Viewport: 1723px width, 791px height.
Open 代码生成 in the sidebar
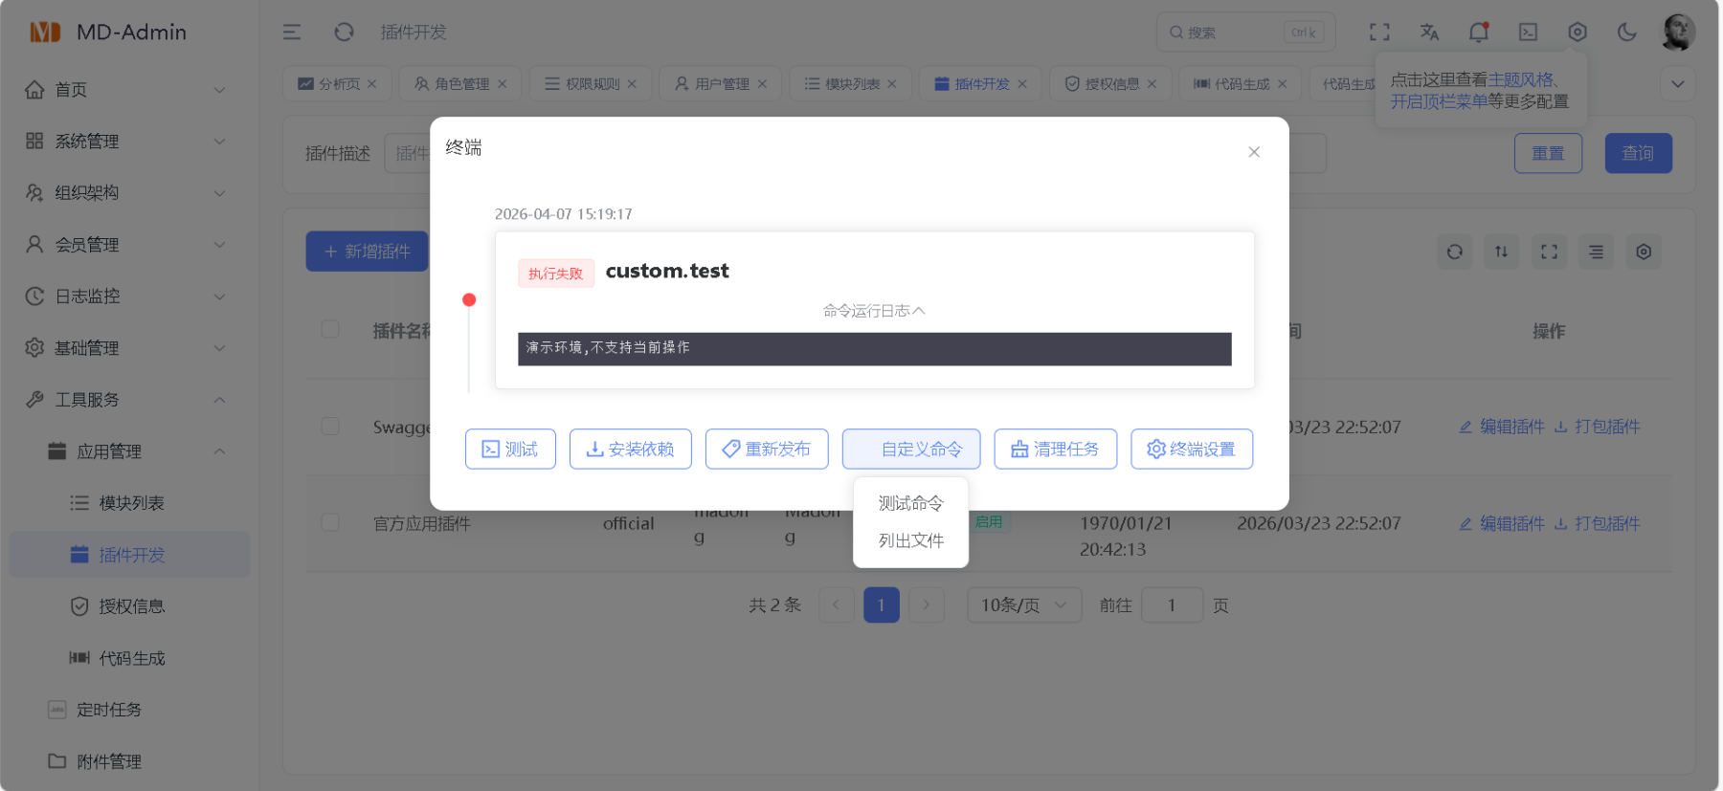point(129,658)
